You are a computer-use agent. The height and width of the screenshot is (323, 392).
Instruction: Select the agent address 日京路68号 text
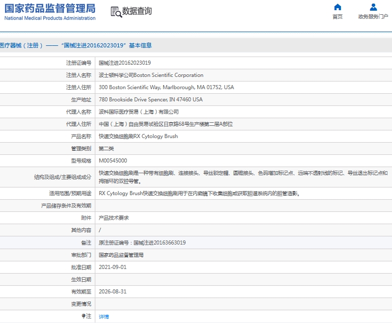tap(166, 124)
